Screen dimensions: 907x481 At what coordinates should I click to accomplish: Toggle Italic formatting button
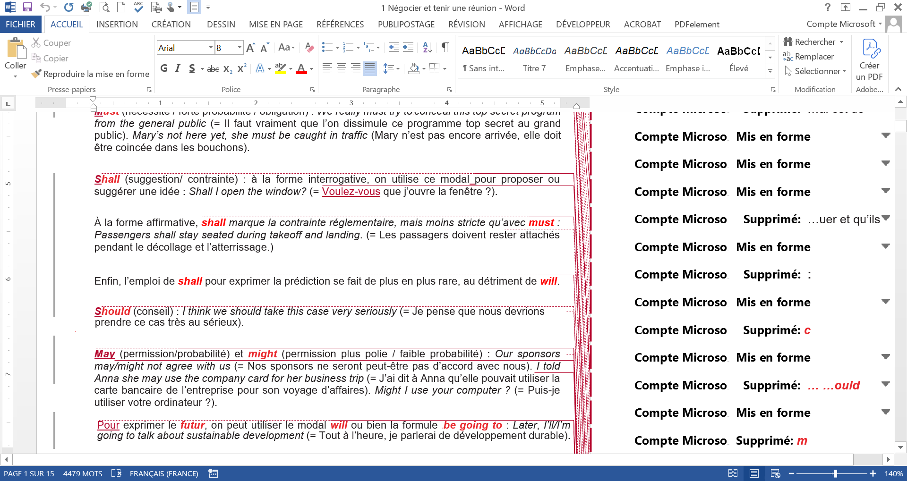[178, 68]
